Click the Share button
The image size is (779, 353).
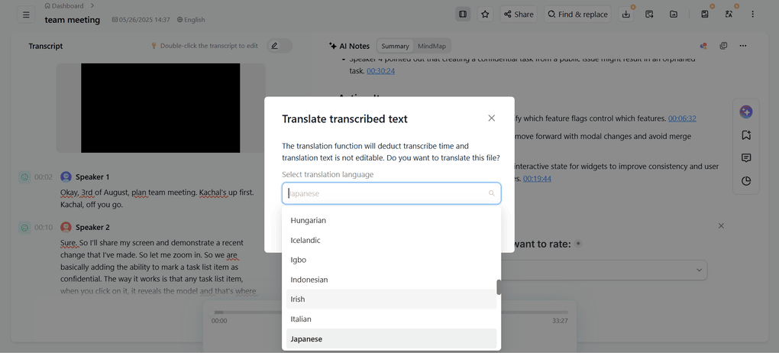(519, 15)
